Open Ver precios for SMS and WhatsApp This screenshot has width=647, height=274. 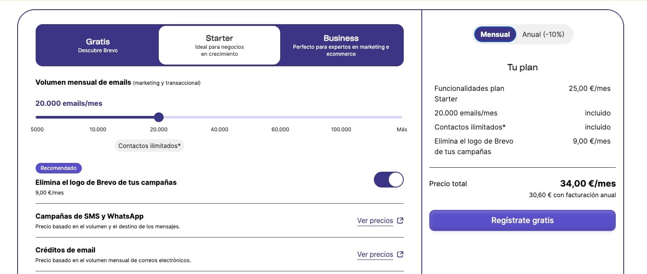pyautogui.click(x=375, y=220)
